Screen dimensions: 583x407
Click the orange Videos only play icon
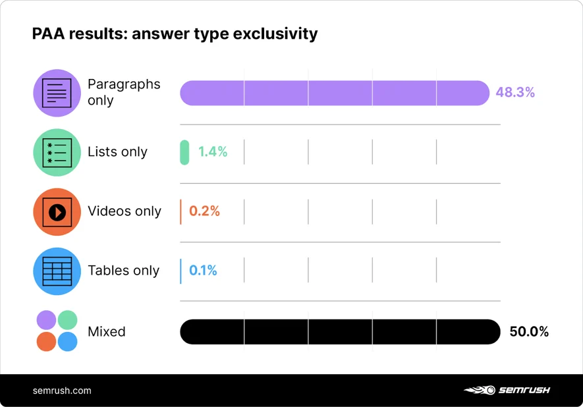(x=57, y=211)
